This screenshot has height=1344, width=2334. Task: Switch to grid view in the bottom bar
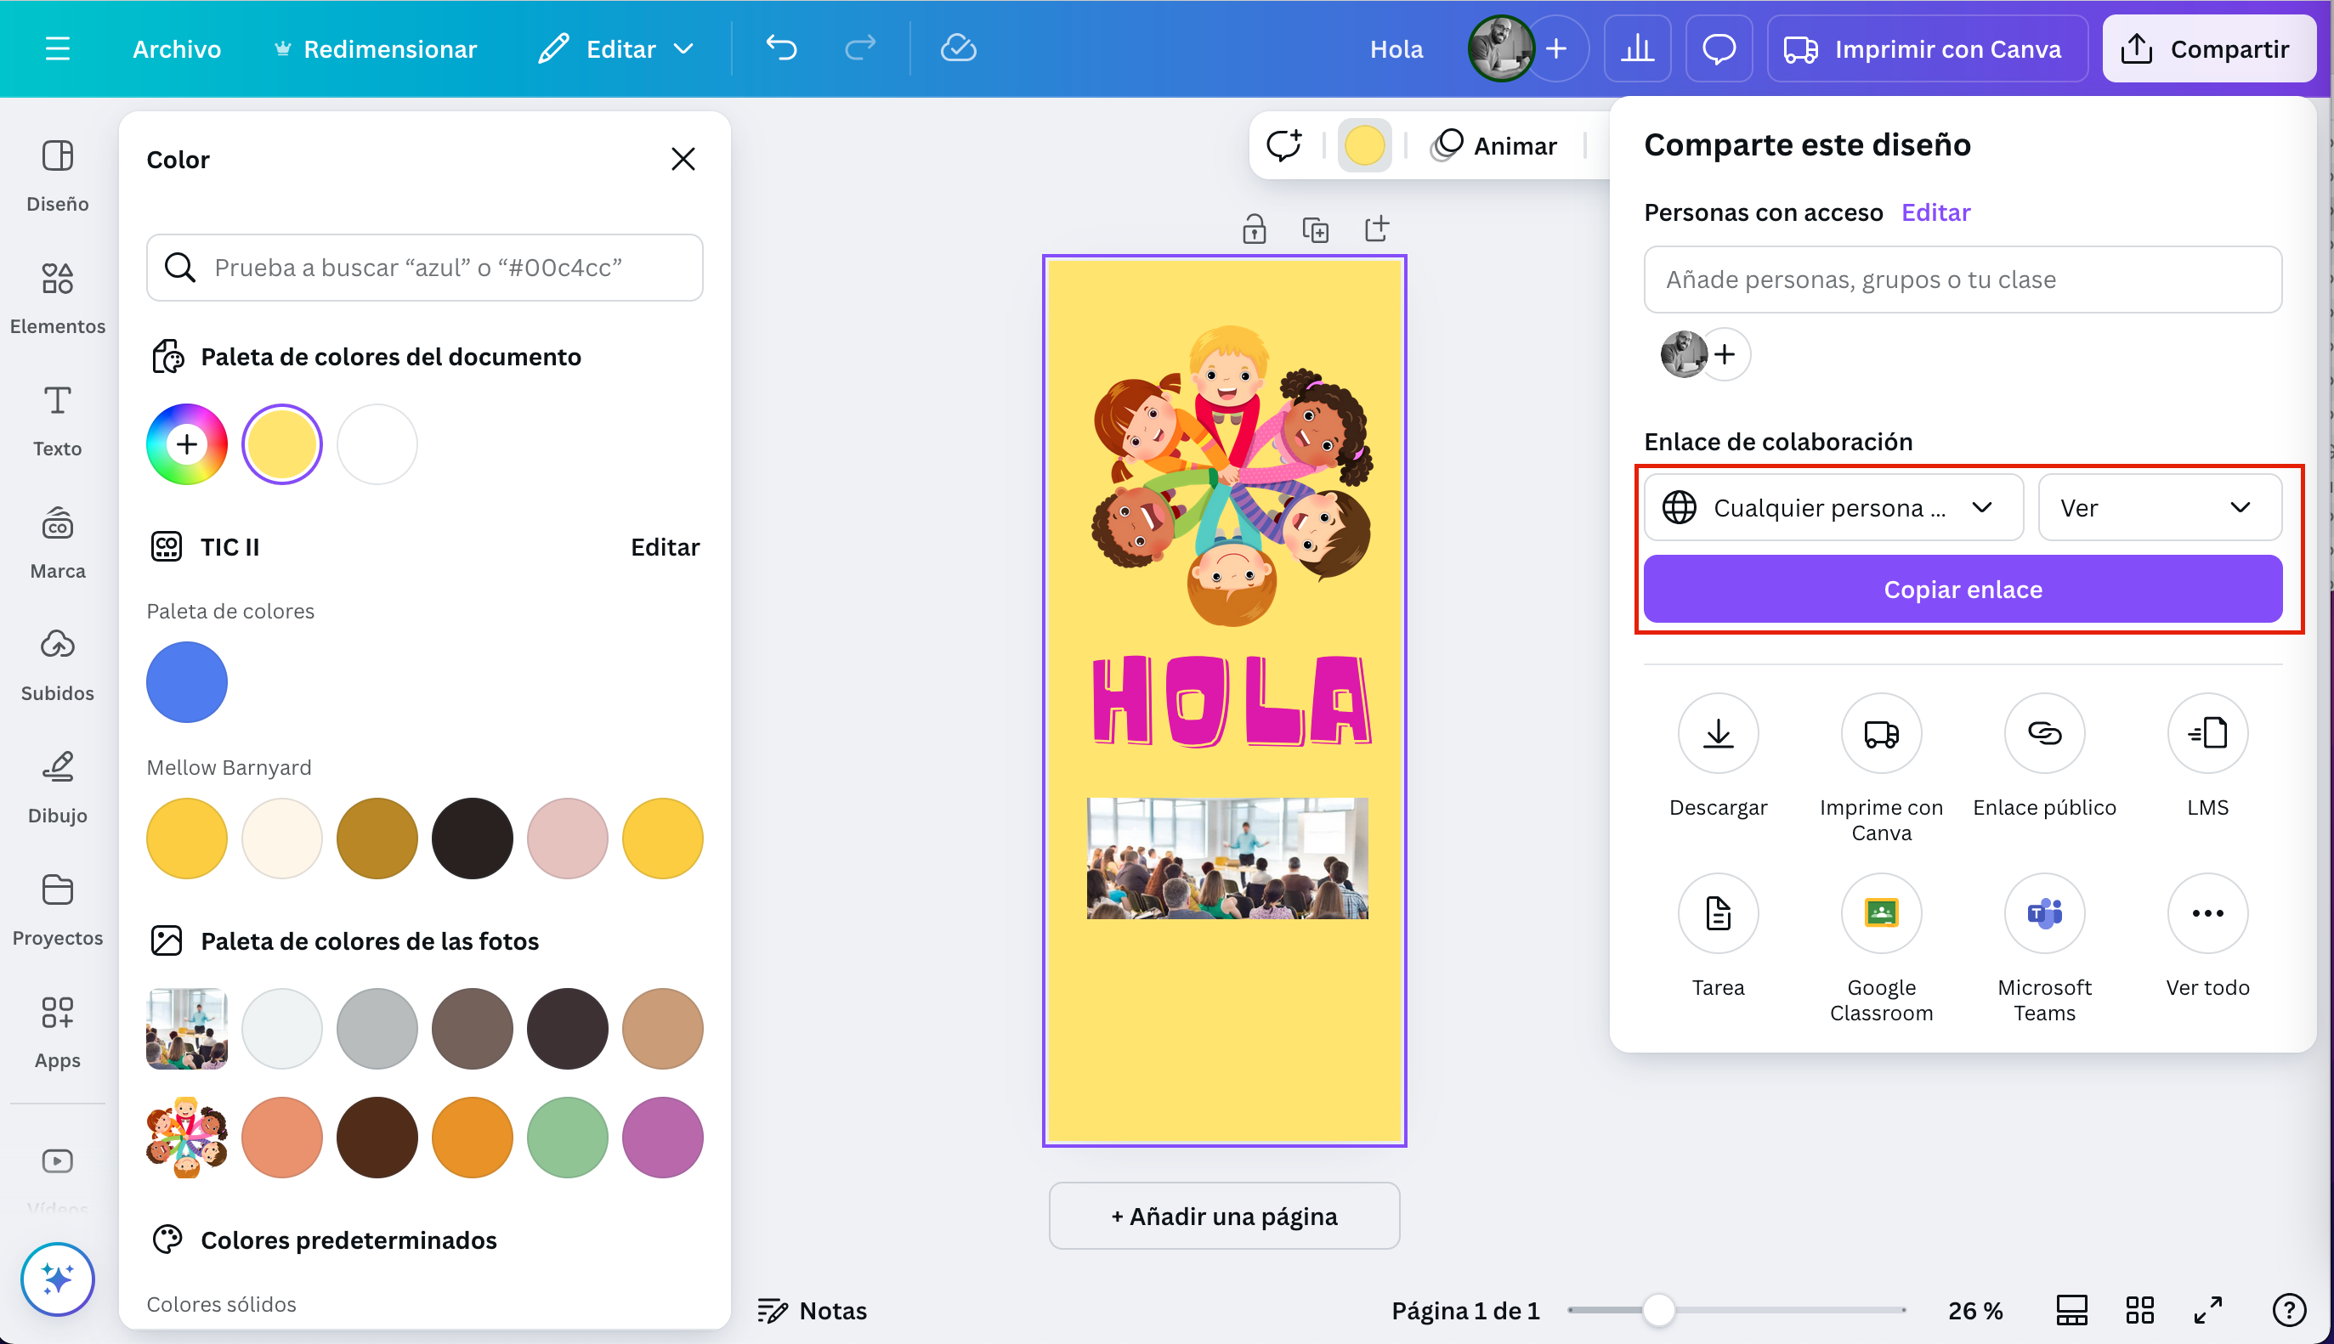(x=2139, y=1310)
